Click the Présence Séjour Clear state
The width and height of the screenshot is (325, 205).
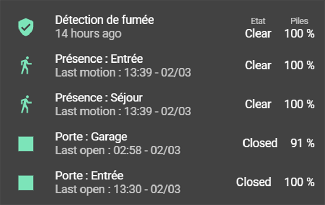(258, 104)
